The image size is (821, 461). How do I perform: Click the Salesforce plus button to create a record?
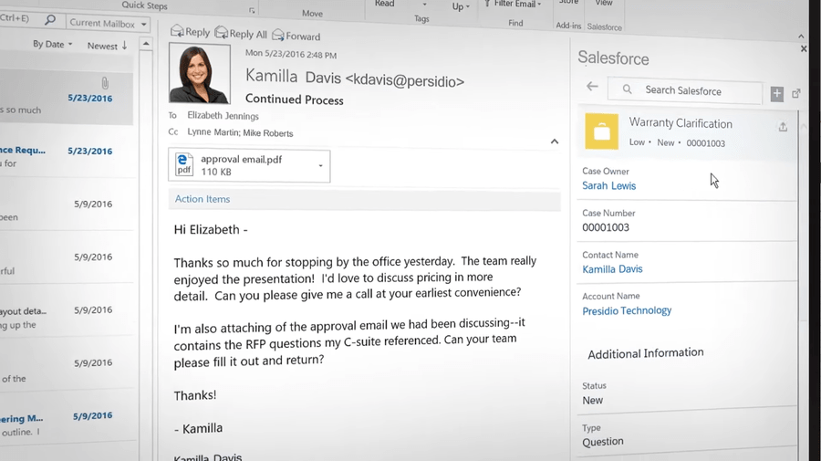point(777,94)
